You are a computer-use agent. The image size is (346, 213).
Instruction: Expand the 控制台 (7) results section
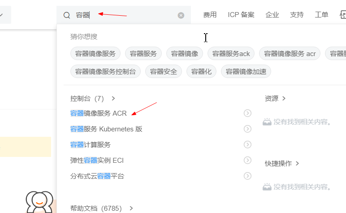pos(93,99)
